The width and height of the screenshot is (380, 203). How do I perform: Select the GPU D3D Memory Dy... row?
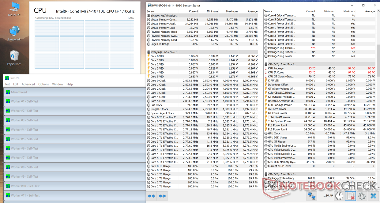click(x=320, y=162)
